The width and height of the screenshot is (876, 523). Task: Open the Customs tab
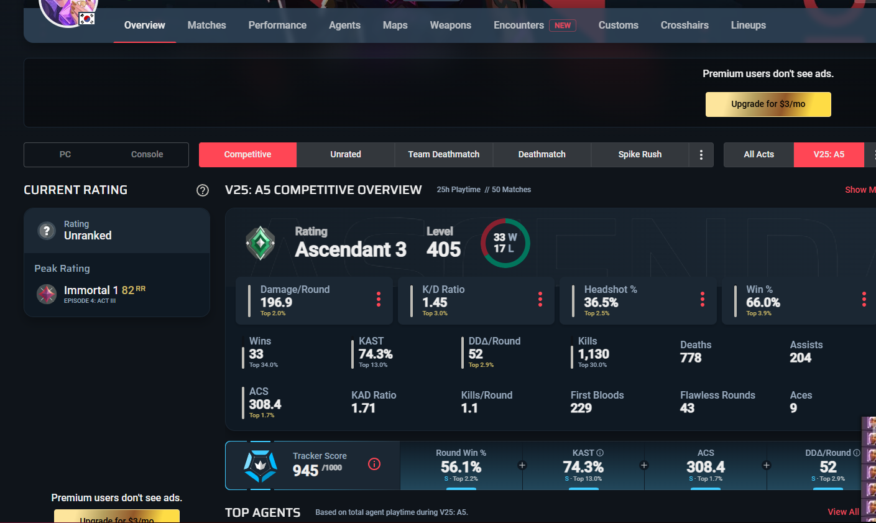(619, 25)
